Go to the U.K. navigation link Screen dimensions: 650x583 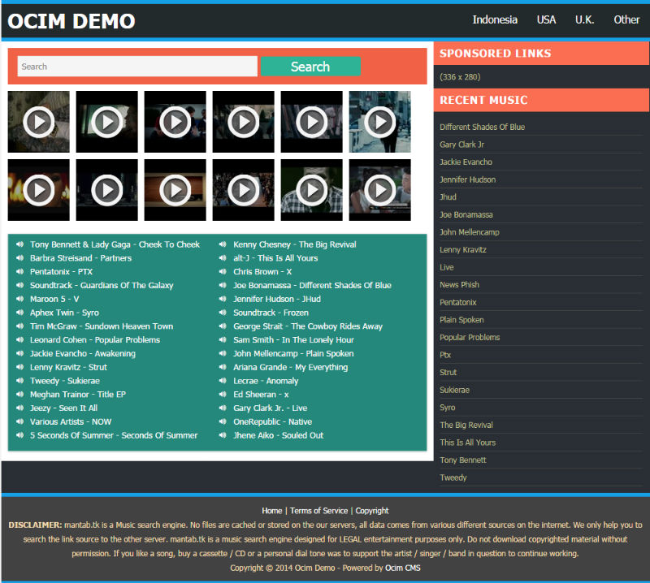(x=584, y=19)
